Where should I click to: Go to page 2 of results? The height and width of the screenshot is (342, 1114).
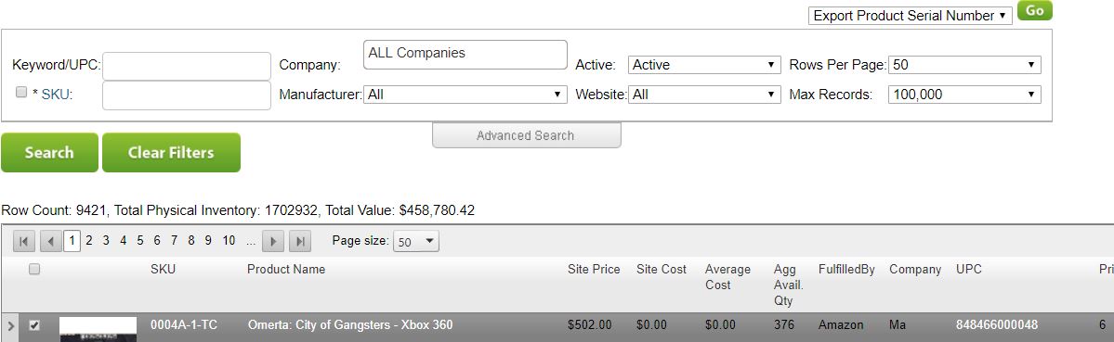point(89,241)
